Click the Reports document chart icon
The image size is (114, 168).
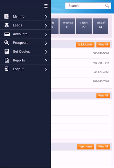click(7, 60)
